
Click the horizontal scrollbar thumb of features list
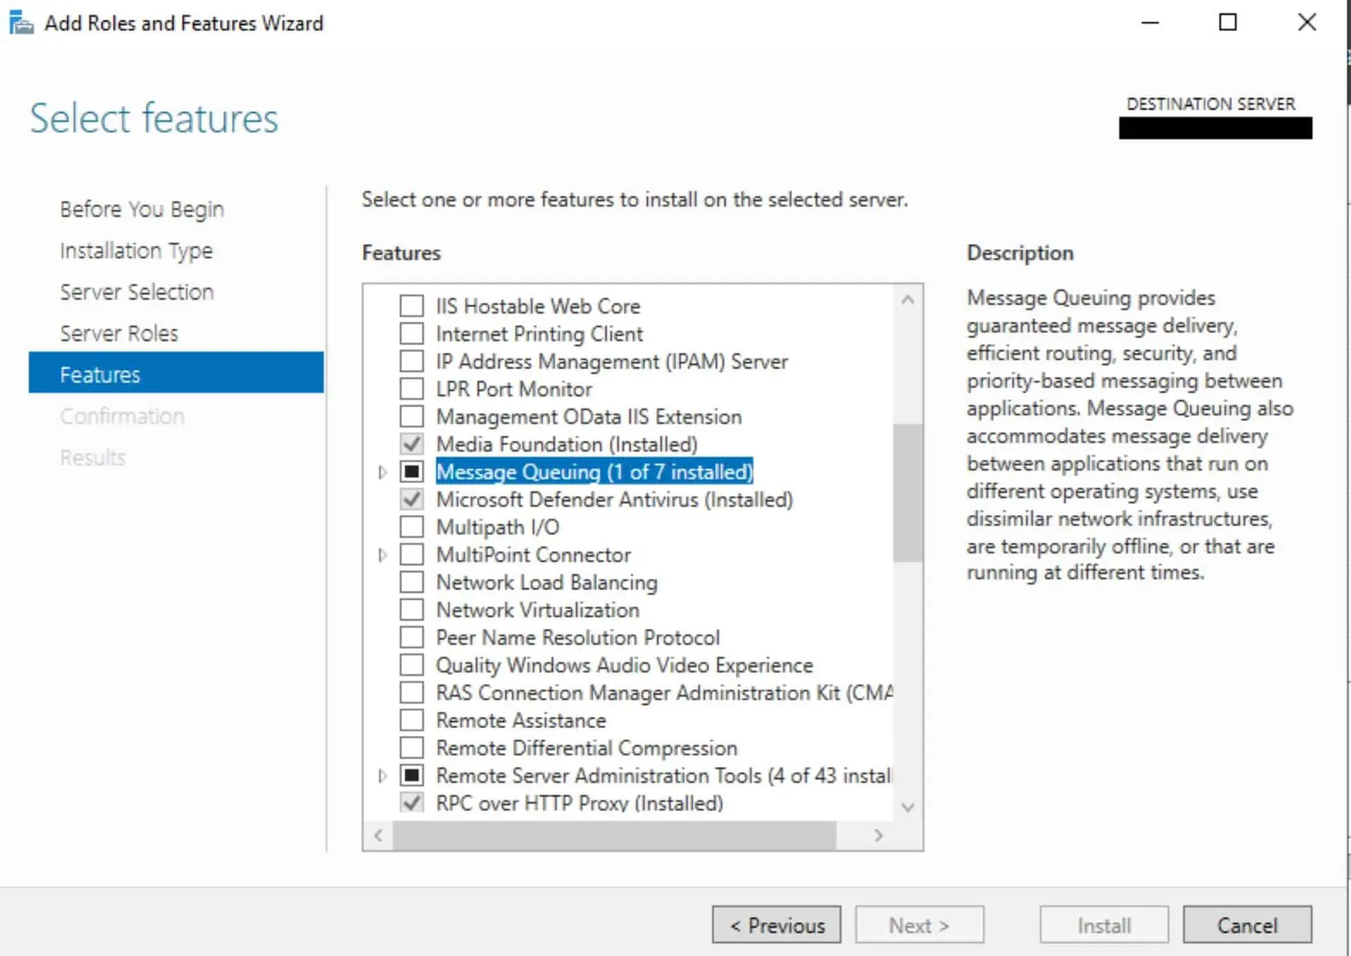point(615,836)
